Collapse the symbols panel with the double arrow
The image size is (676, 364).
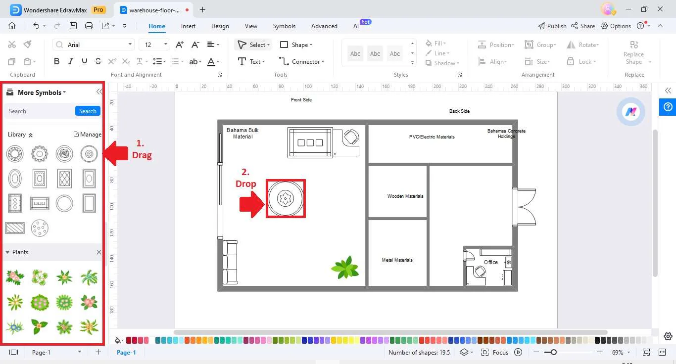click(99, 92)
